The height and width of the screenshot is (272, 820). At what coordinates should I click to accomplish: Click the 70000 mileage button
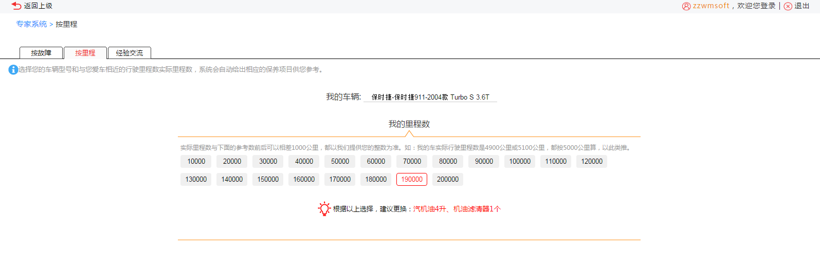(412, 161)
